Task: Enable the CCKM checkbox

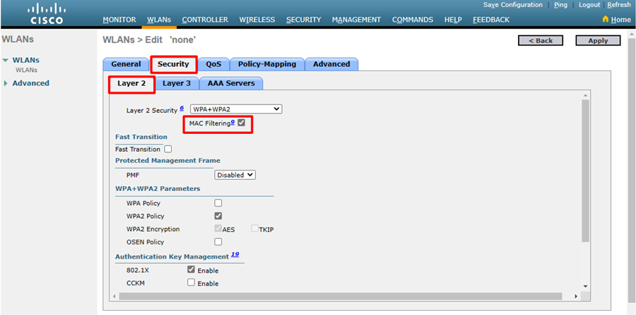Action: pyautogui.click(x=191, y=283)
